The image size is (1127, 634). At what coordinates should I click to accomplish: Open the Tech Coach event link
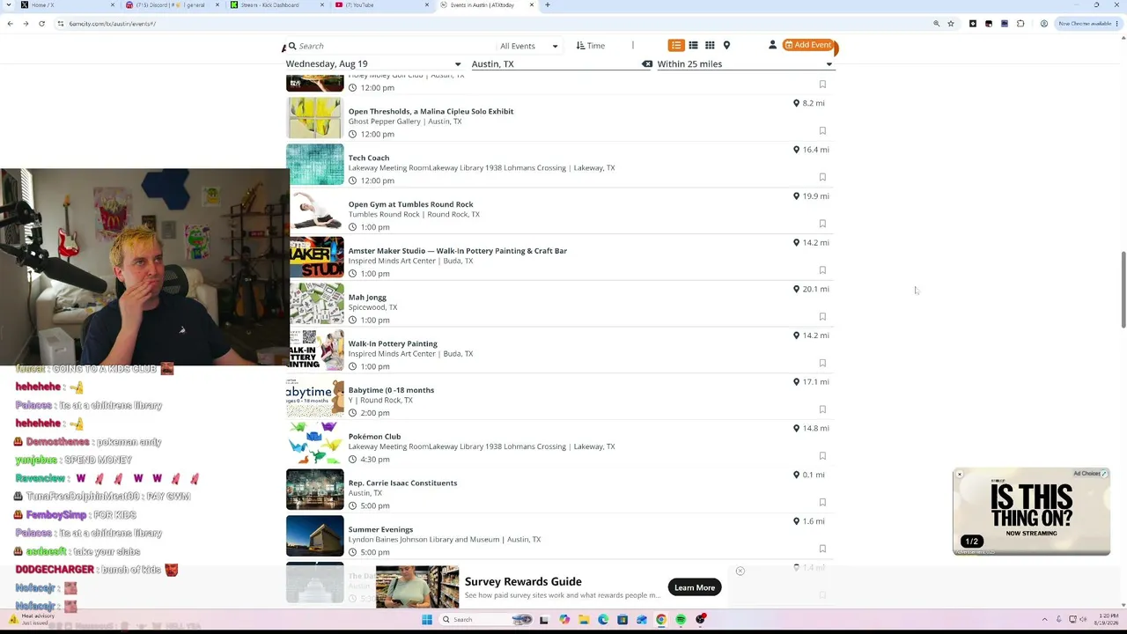[368, 158]
